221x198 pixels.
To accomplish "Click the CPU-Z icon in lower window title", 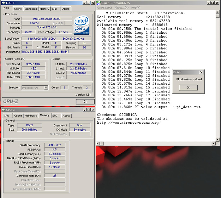I will pyautogui.click(x=4, y=110).
